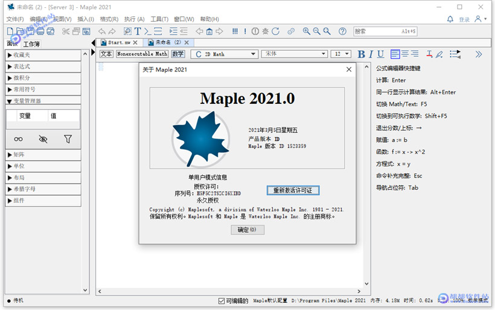The height and width of the screenshot is (310, 495).
Task: Show more toolbar items with double chevron
Action: click(x=479, y=54)
